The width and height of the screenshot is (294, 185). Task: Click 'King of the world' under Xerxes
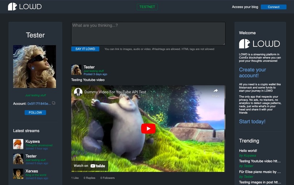coord(36,175)
